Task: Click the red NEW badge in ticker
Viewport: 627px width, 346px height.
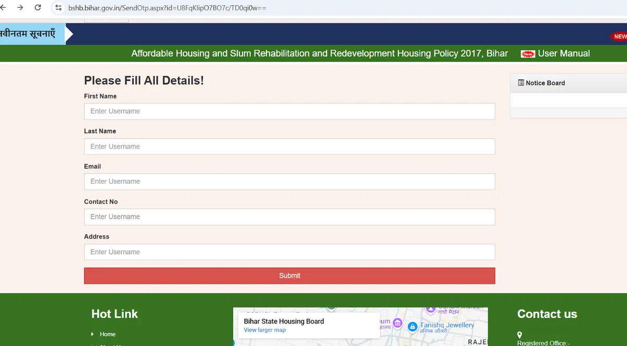Action: [x=619, y=37]
